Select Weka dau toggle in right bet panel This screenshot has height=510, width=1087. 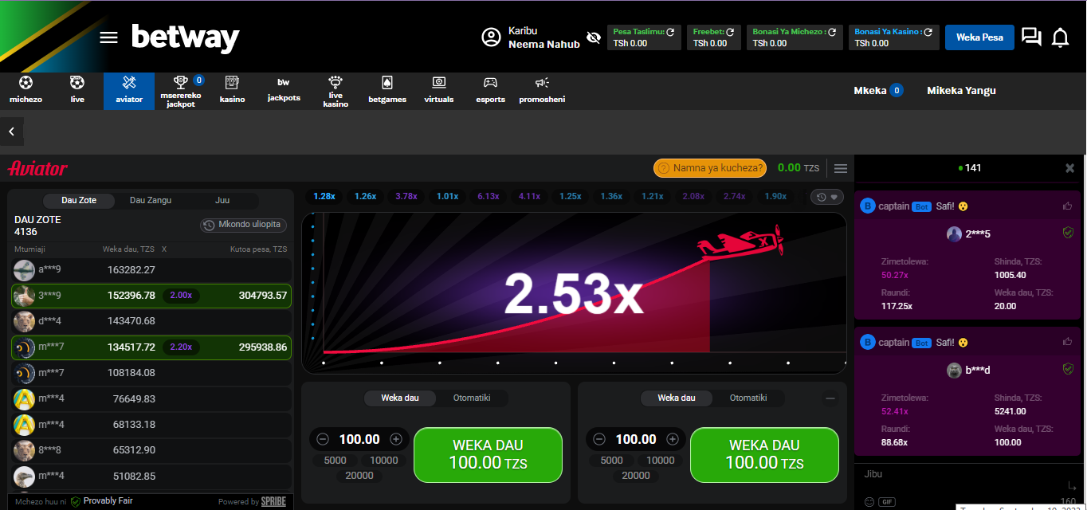[676, 398]
